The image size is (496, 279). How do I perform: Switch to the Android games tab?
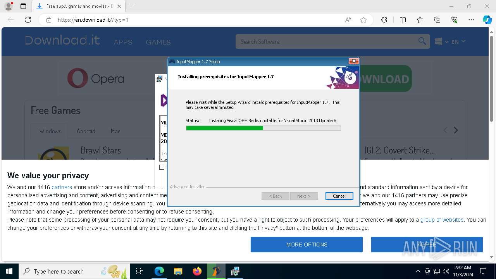tap(86, 131)
